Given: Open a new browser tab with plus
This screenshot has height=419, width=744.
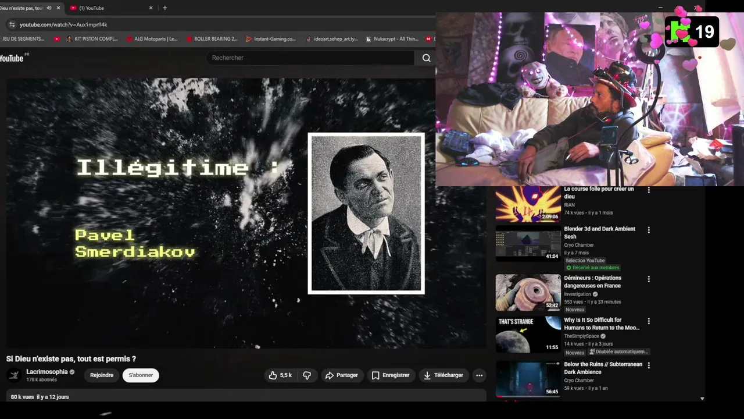Looking at the screenshot, I should pos(165,8).
